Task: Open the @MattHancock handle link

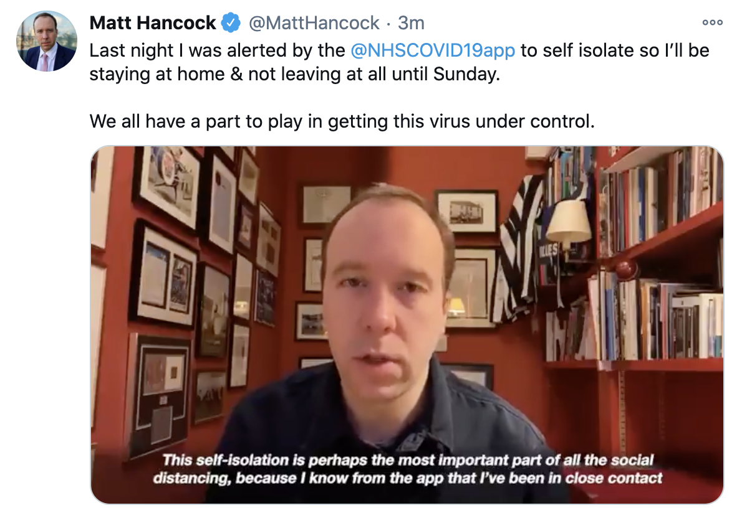Action: [314, 22]
